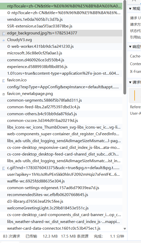Select common.d460926ce3d550b4.js request
141x243 pixels.
pos(61,60)
